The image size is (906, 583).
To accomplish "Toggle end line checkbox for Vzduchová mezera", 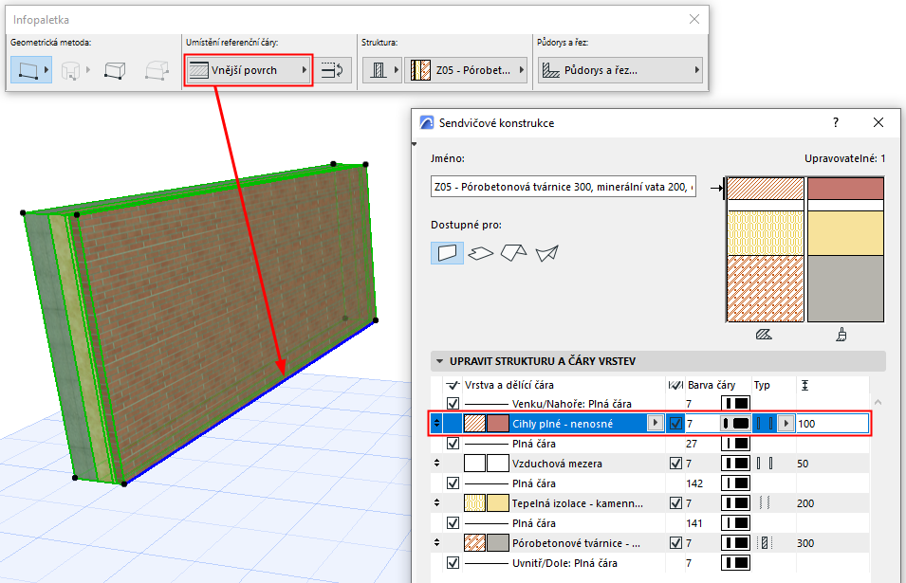I will [x=676, y=463].
